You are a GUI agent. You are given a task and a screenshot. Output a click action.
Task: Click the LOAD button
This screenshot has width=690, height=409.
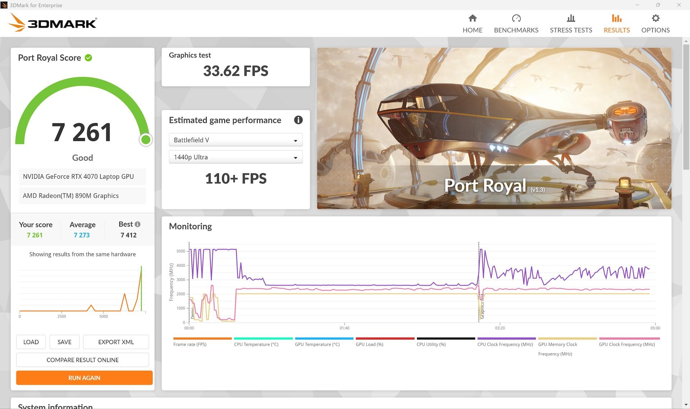31,342
